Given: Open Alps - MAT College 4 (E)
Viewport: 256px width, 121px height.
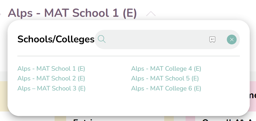Looking at the screenshot, I should point(166,69).
